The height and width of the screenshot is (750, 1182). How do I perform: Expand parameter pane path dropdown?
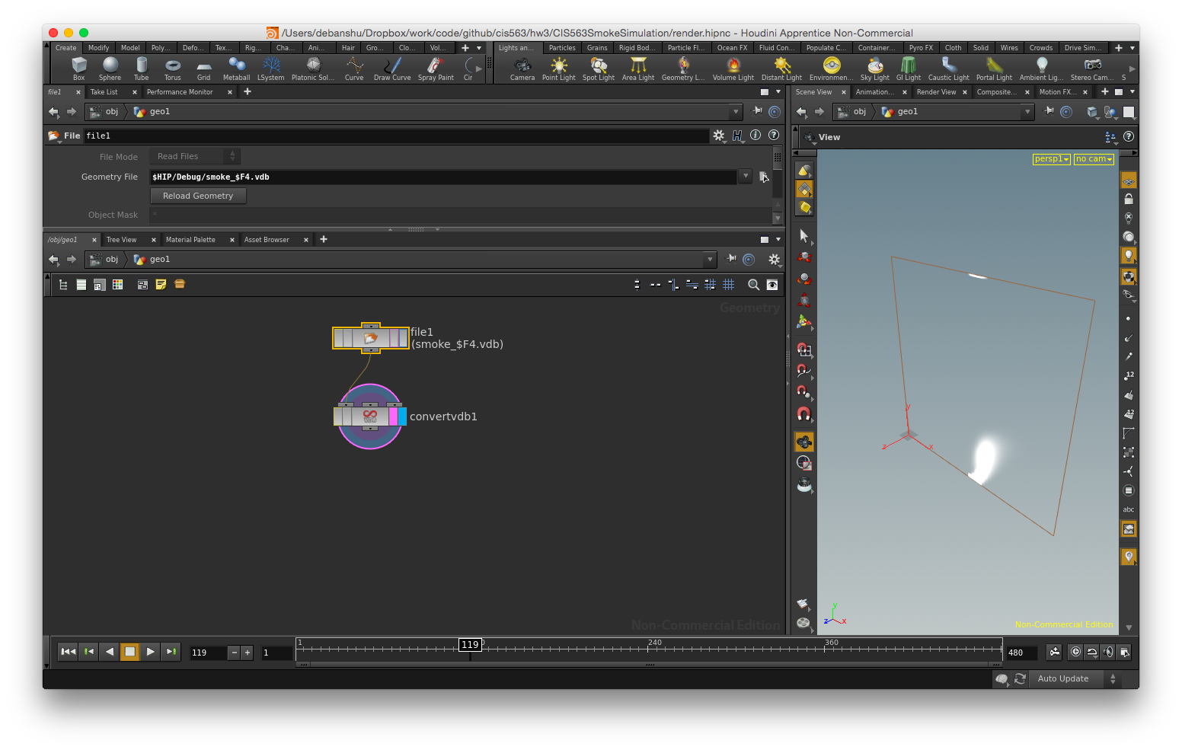point(735,112)
